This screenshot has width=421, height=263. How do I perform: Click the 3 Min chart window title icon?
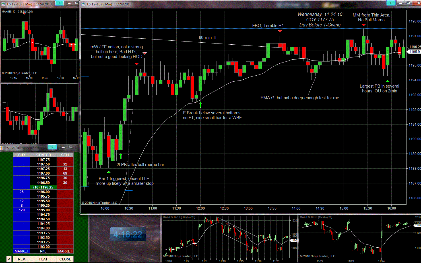tap(3, 4)
